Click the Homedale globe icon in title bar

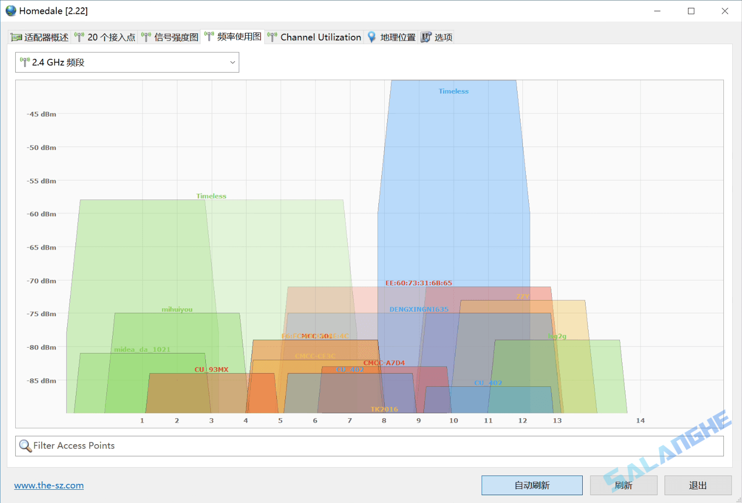11,11
